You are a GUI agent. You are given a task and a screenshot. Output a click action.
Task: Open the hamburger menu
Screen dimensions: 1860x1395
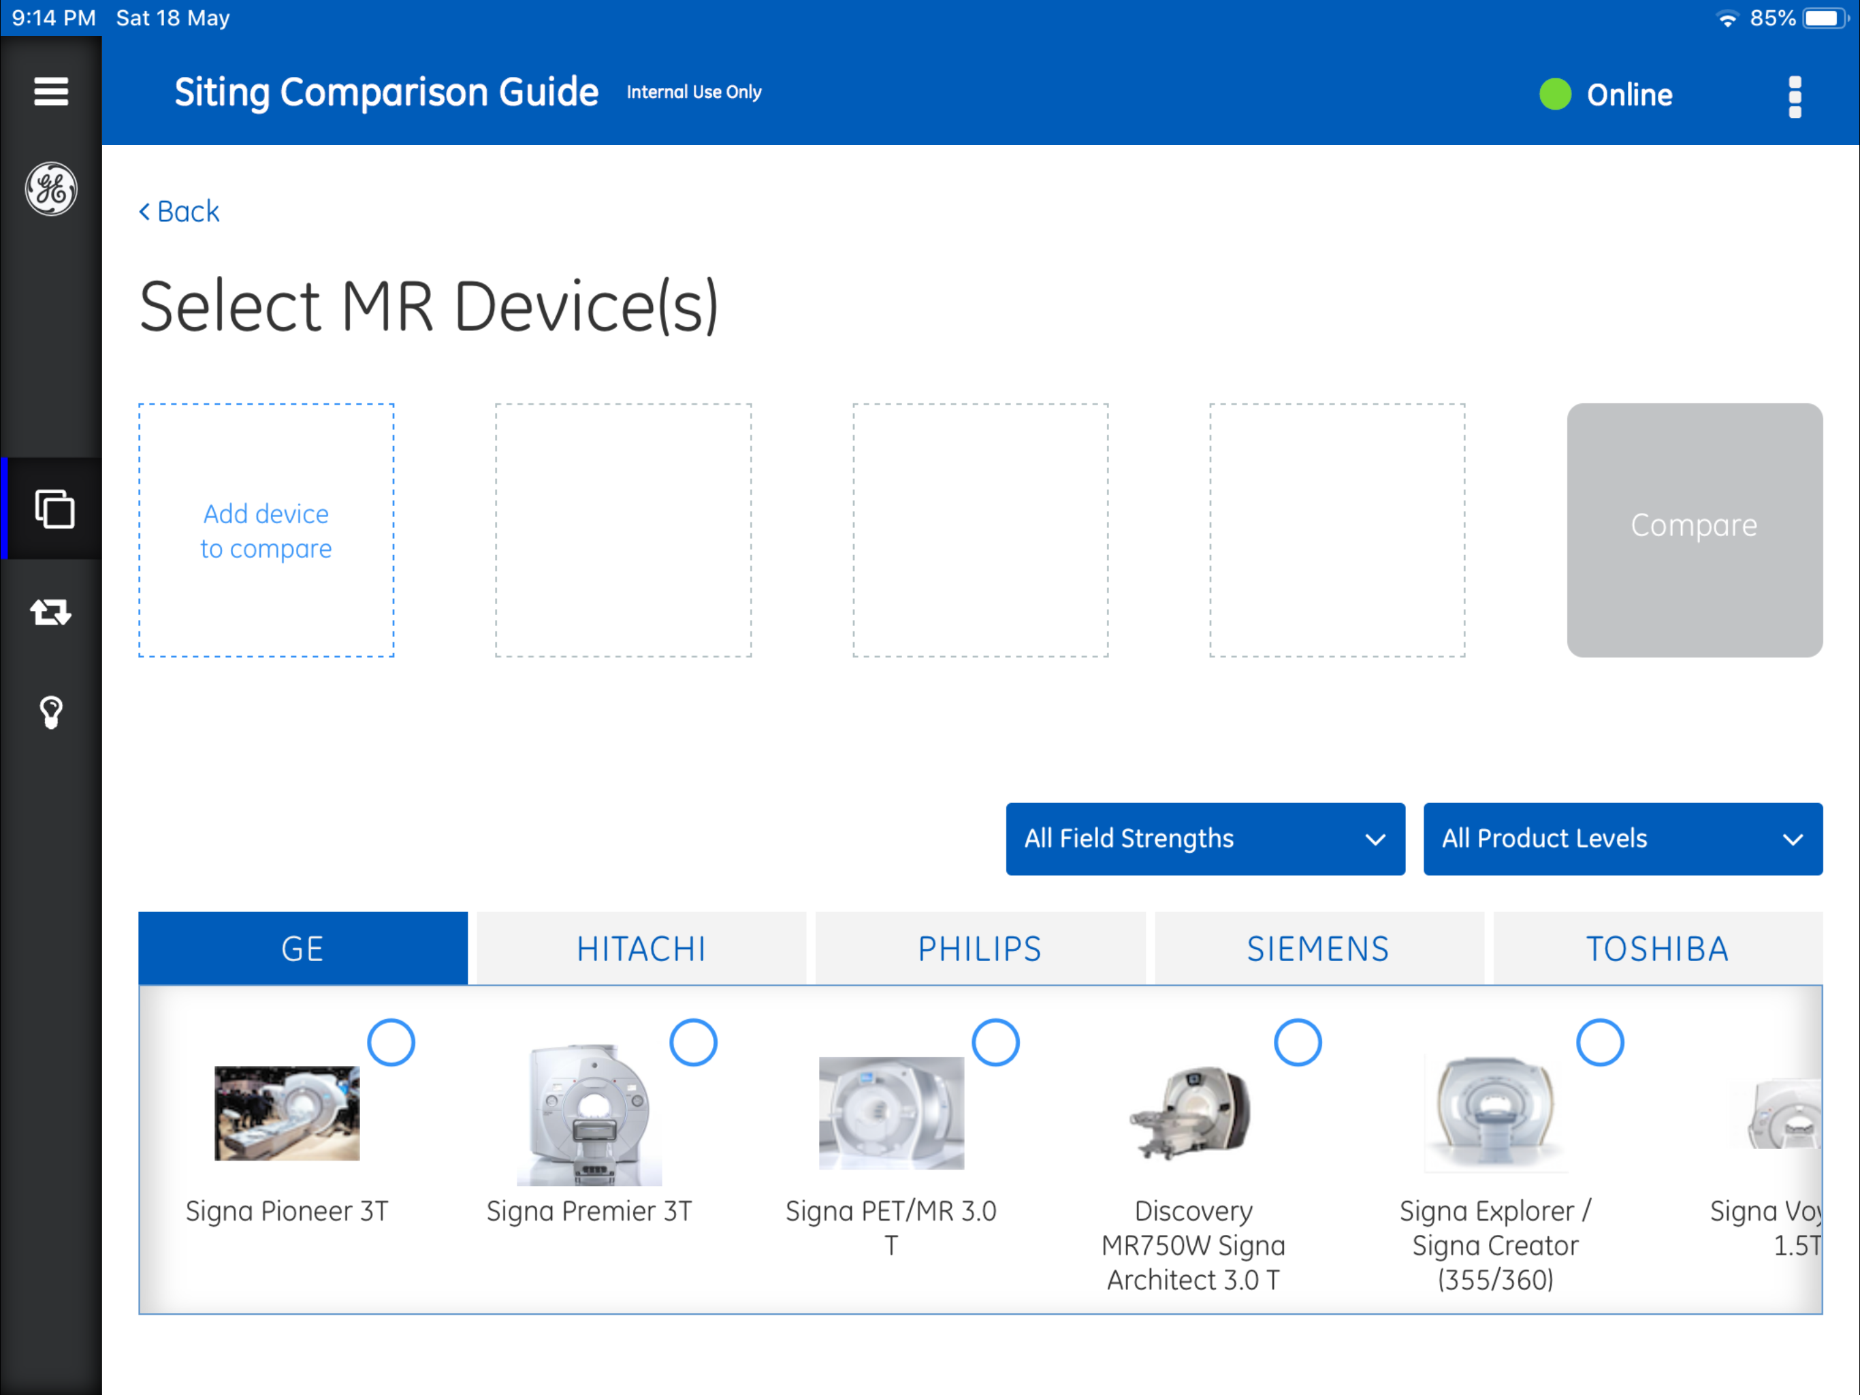click(x=50, y=91)
